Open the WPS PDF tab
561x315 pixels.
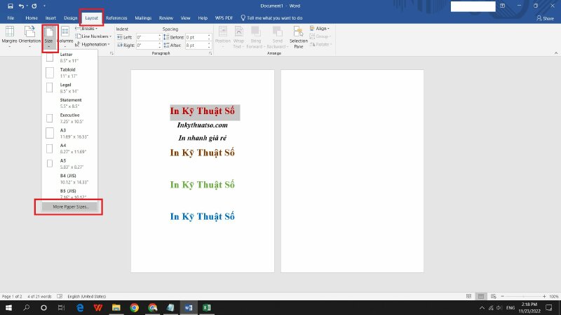(x=224, y=18)
